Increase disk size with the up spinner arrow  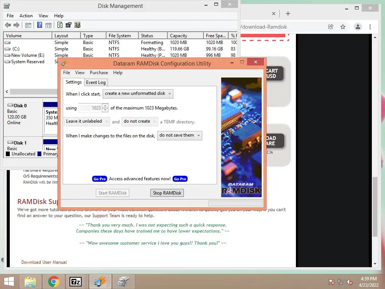tap(105, 106)
